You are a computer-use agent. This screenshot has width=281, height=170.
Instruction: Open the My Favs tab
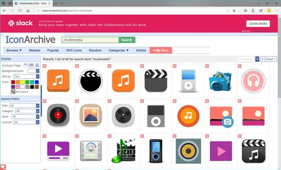[x=161, y=51]
